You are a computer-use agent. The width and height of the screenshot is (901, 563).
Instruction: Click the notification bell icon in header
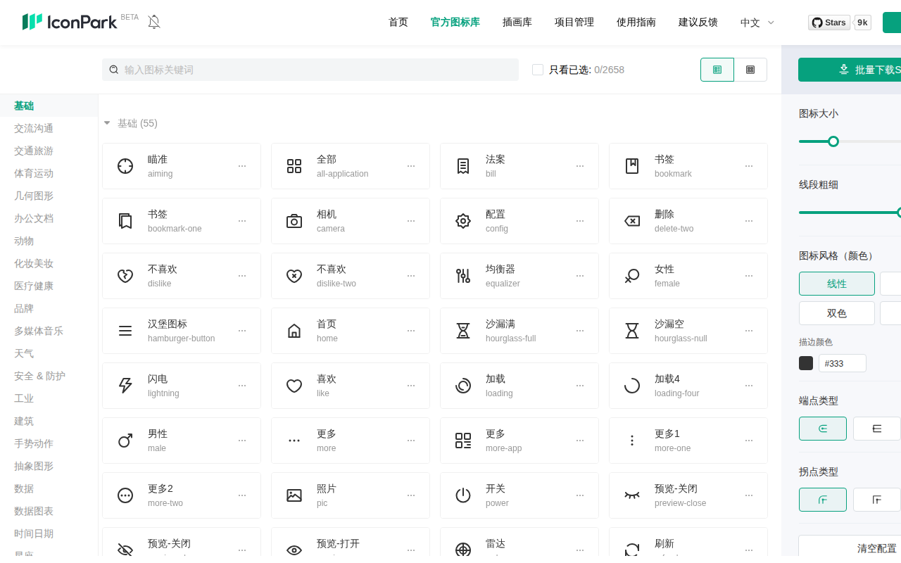tap(154, 22)
